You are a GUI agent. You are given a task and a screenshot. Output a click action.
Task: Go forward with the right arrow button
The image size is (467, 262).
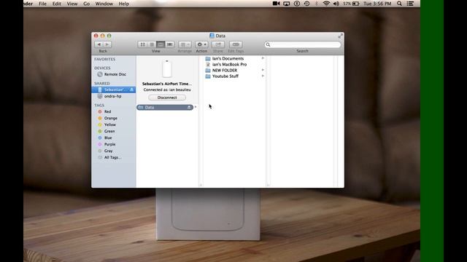click(x=107, y=44)
